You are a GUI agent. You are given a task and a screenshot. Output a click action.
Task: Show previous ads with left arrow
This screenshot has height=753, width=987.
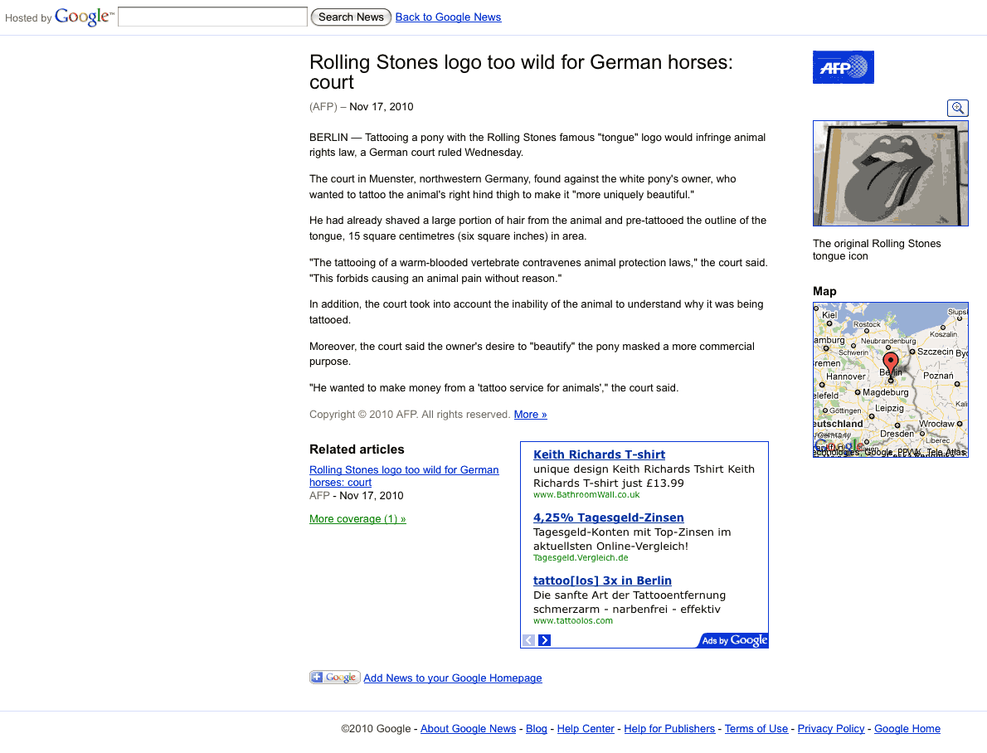point(529,640)
